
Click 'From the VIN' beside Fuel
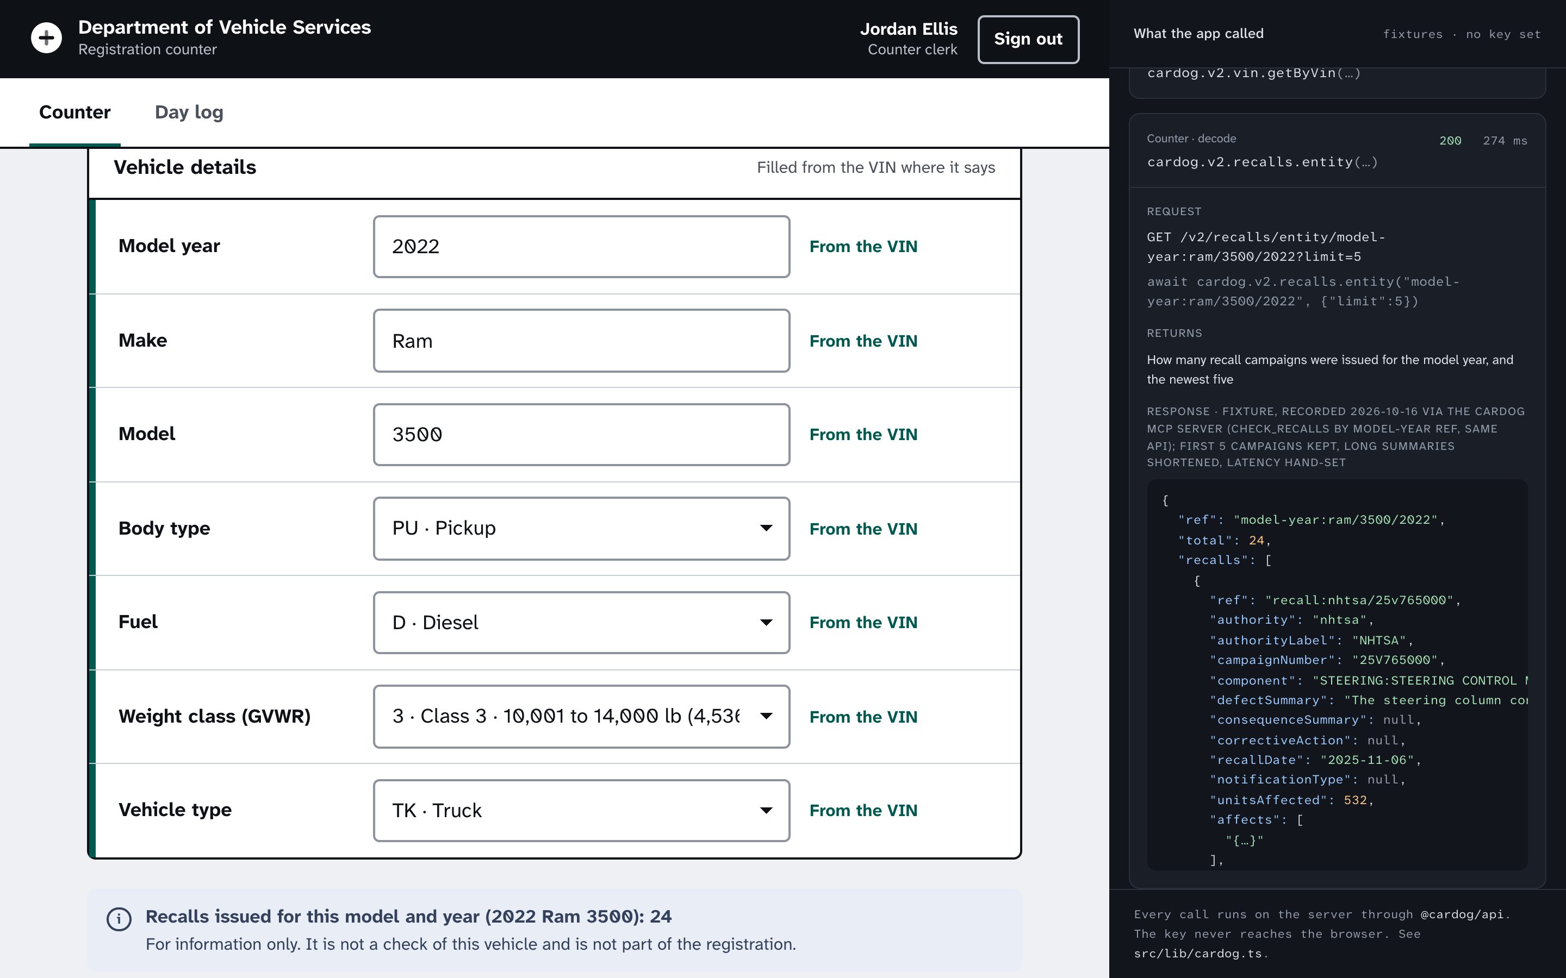click(863, 622)
